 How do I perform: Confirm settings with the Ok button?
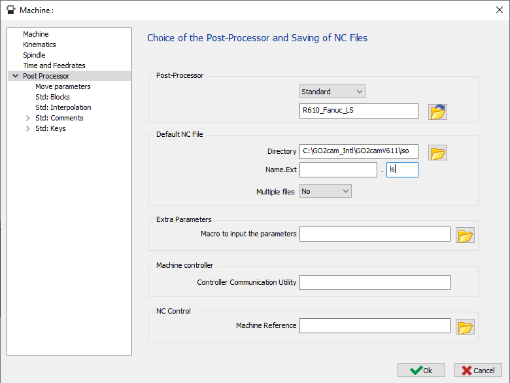[421, 370]
